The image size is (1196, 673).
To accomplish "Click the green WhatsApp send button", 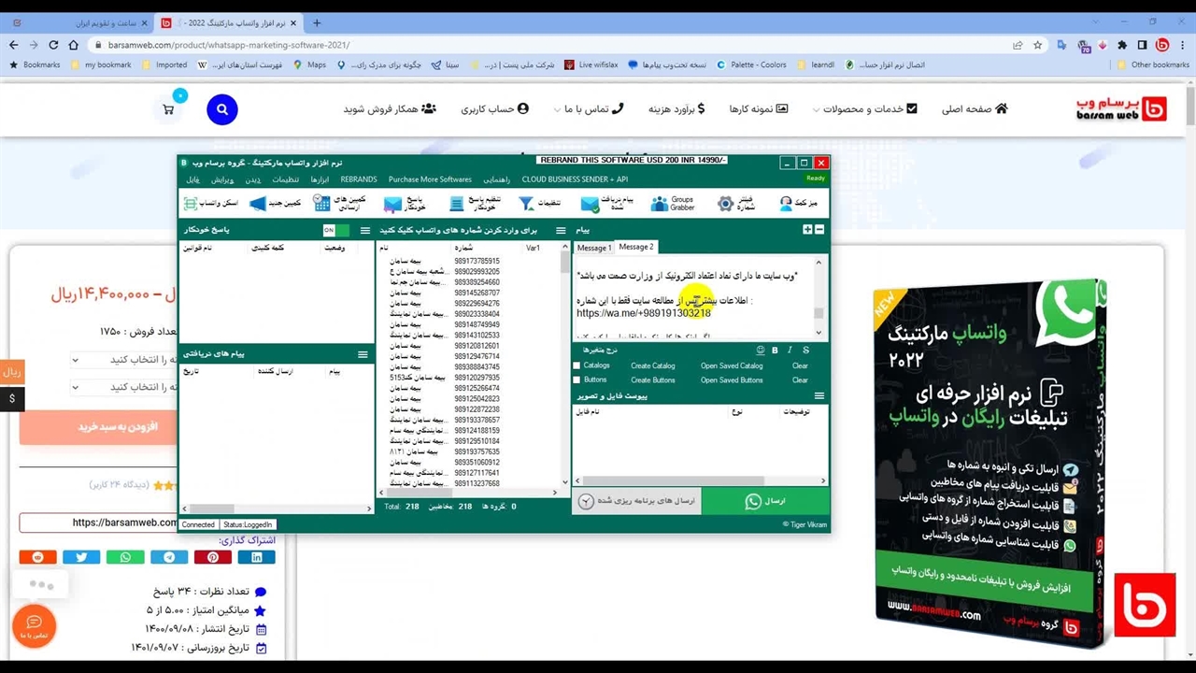I will [764, 502].
